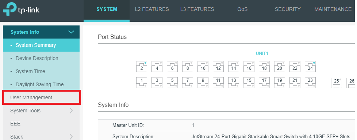
Task: Click port 23 icon
Action: point(310,83)
